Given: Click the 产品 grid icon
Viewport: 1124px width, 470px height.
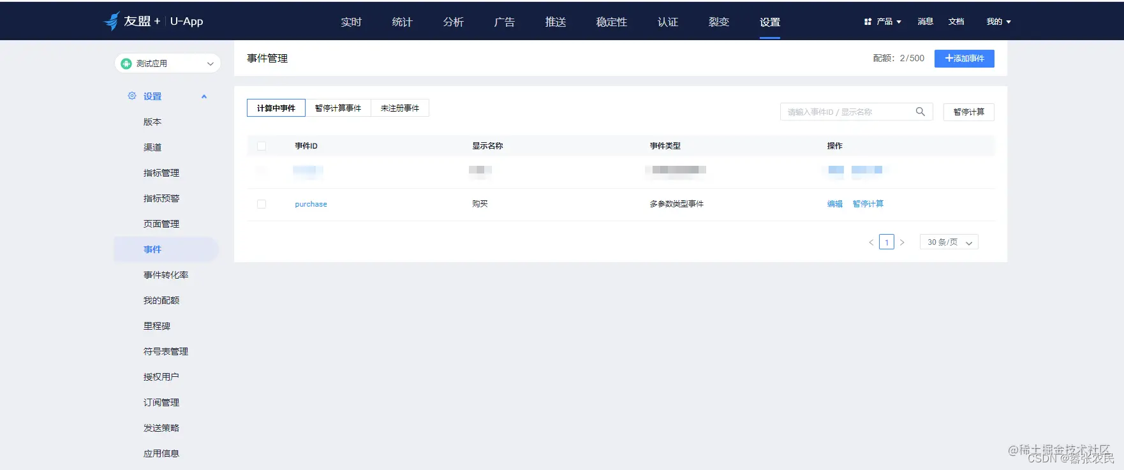Looking at the screenshot, I should 868,22.
